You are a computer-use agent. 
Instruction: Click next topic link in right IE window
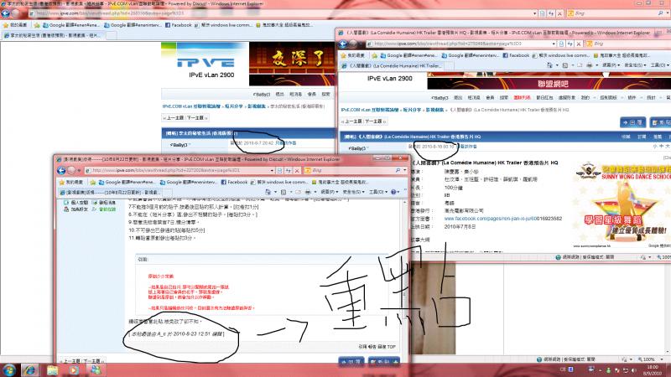coord(375,121)
